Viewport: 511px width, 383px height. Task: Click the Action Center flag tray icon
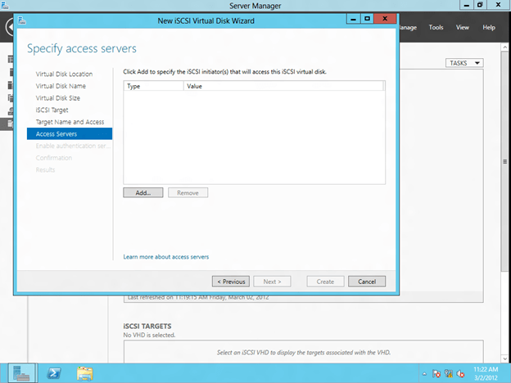[436, 374]
